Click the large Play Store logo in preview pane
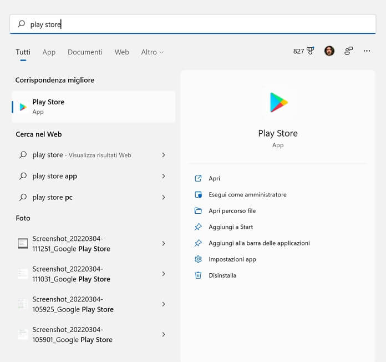Screen dimensions: 386x362 (278, 102)
